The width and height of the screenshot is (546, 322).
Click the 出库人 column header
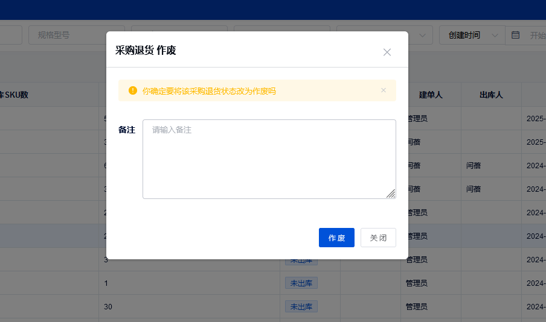click(491, 95)
